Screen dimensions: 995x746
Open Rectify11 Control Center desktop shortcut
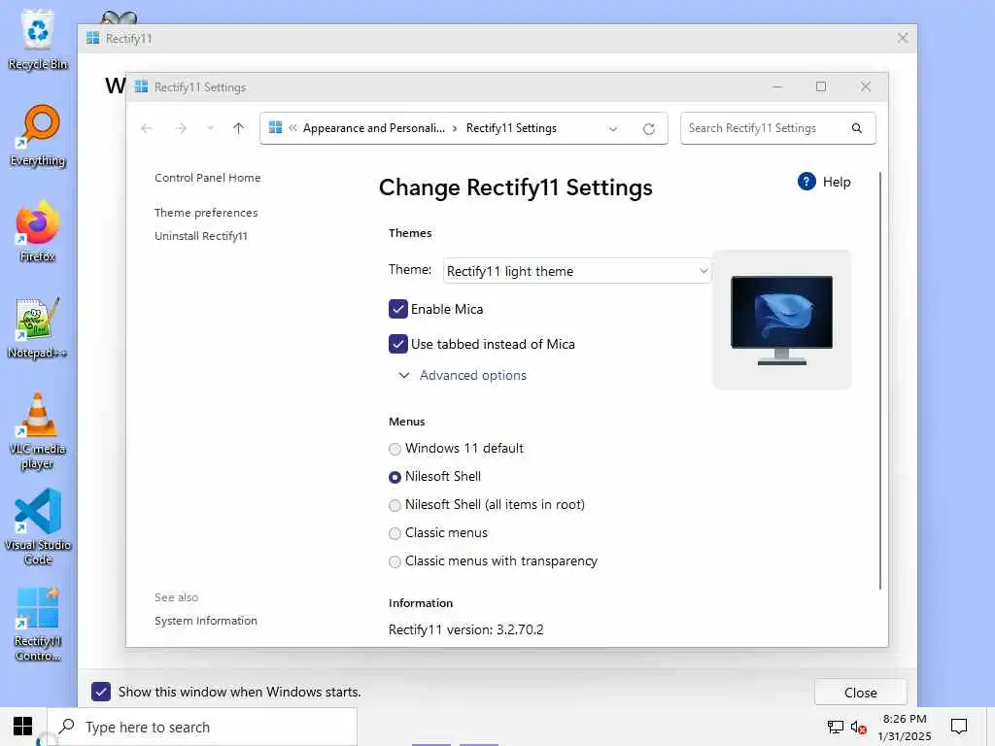click(38, 625)
